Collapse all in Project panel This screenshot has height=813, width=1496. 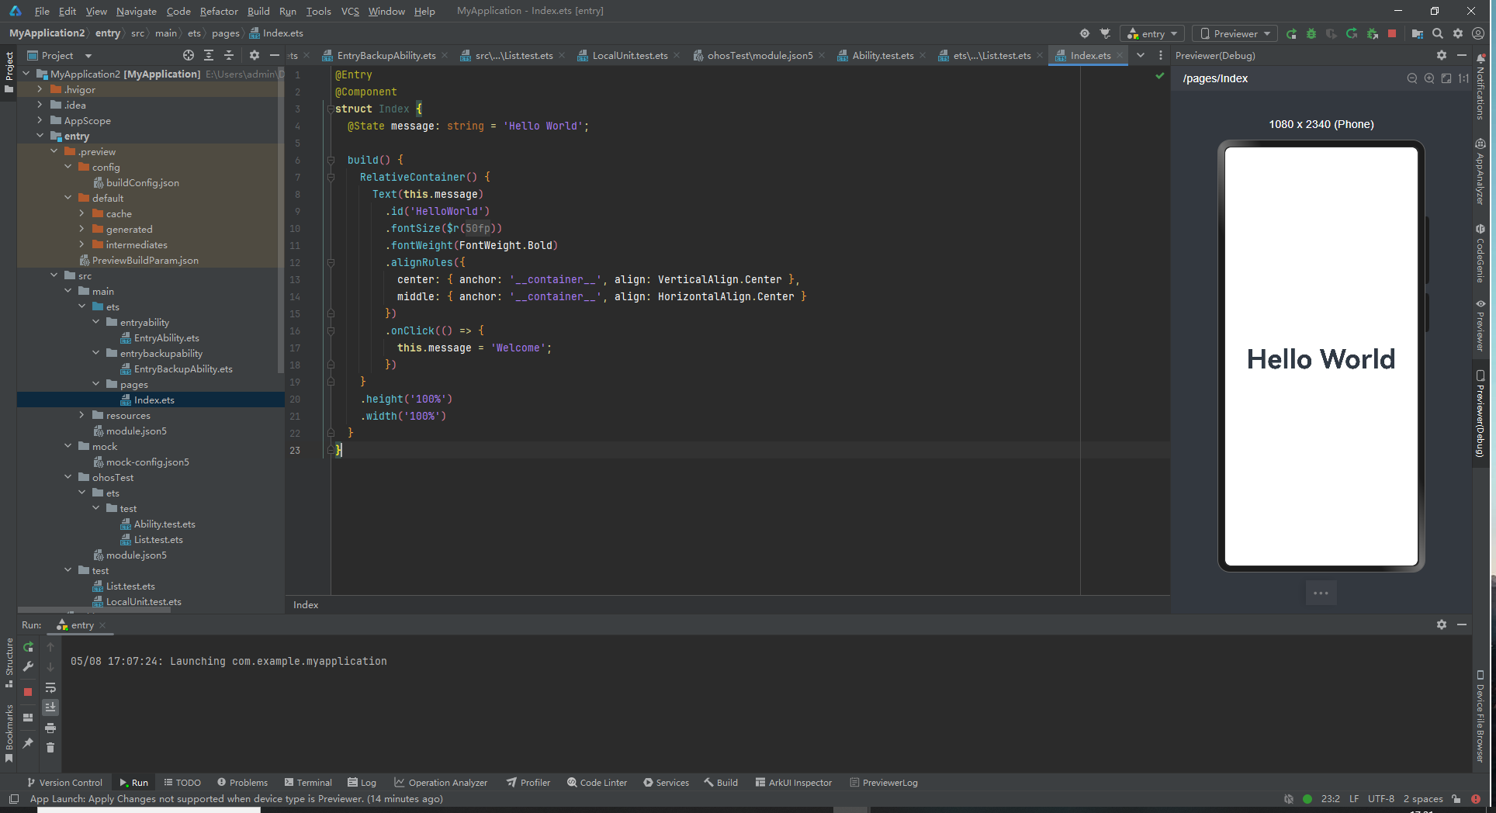pos(229,55)
